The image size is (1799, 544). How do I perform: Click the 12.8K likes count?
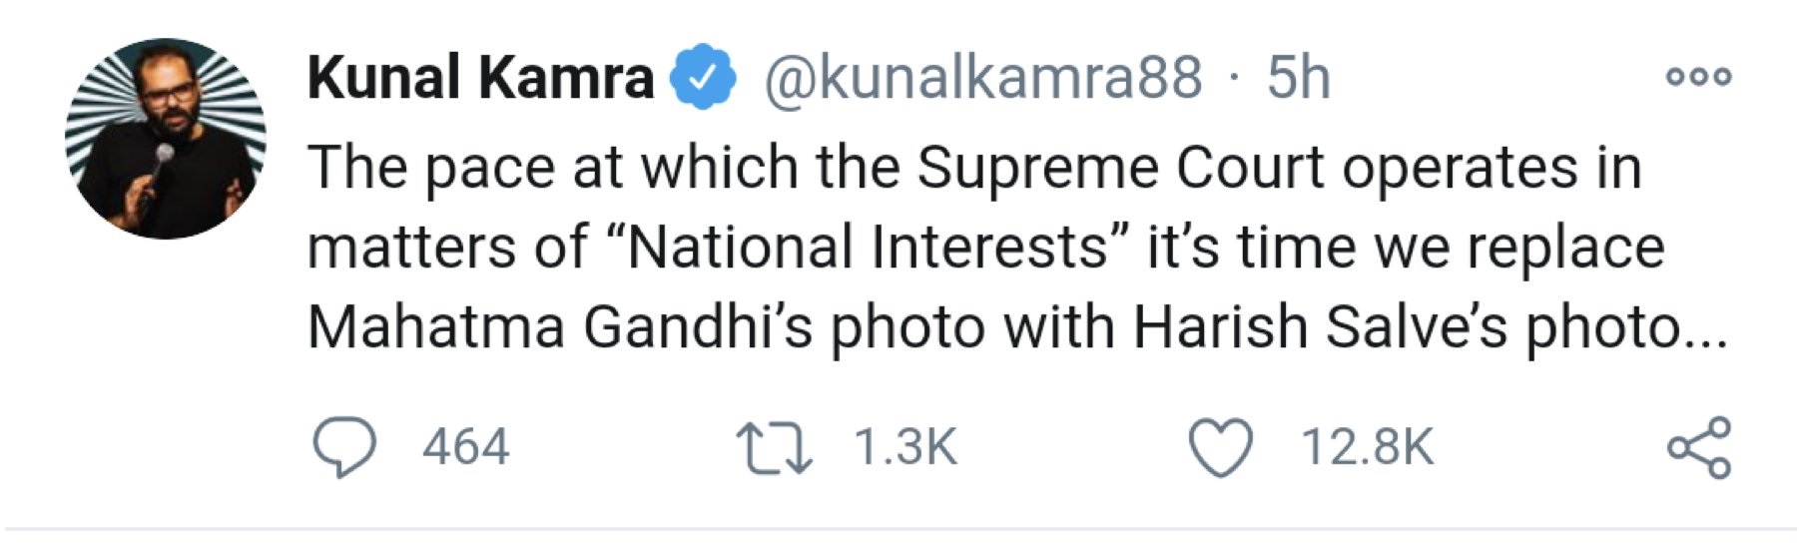click(x=1367, y=447)
